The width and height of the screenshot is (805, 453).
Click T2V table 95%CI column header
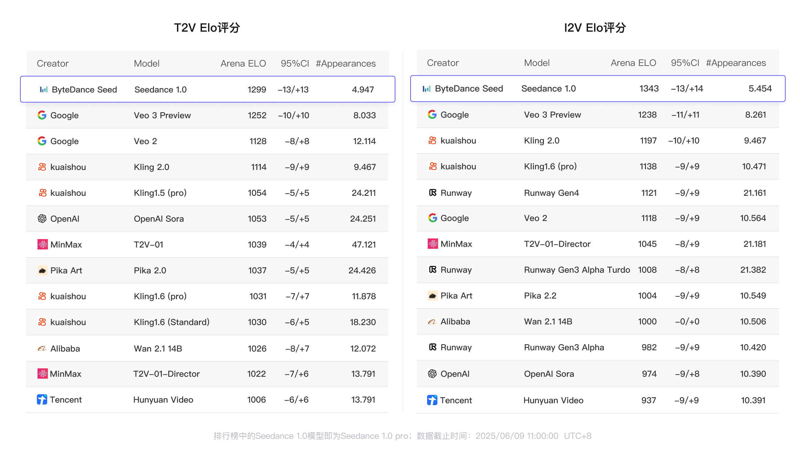(295, 63)
